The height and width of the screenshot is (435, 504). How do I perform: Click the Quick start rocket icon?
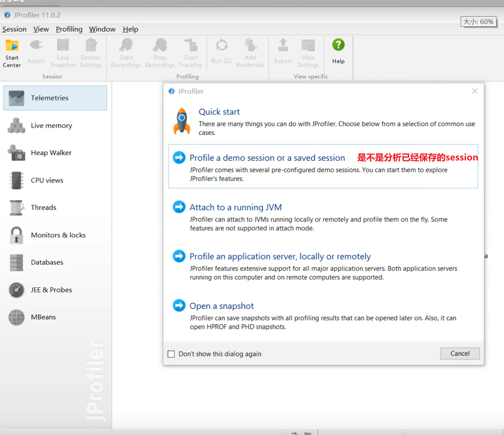pos(182,121)
